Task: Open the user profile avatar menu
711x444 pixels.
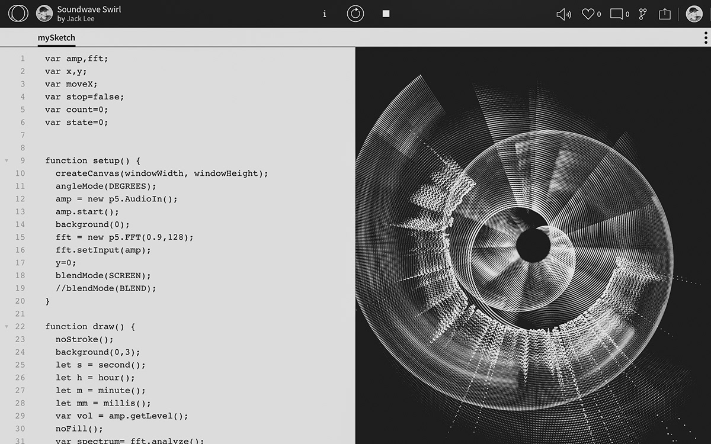Action: coord(694,14)
